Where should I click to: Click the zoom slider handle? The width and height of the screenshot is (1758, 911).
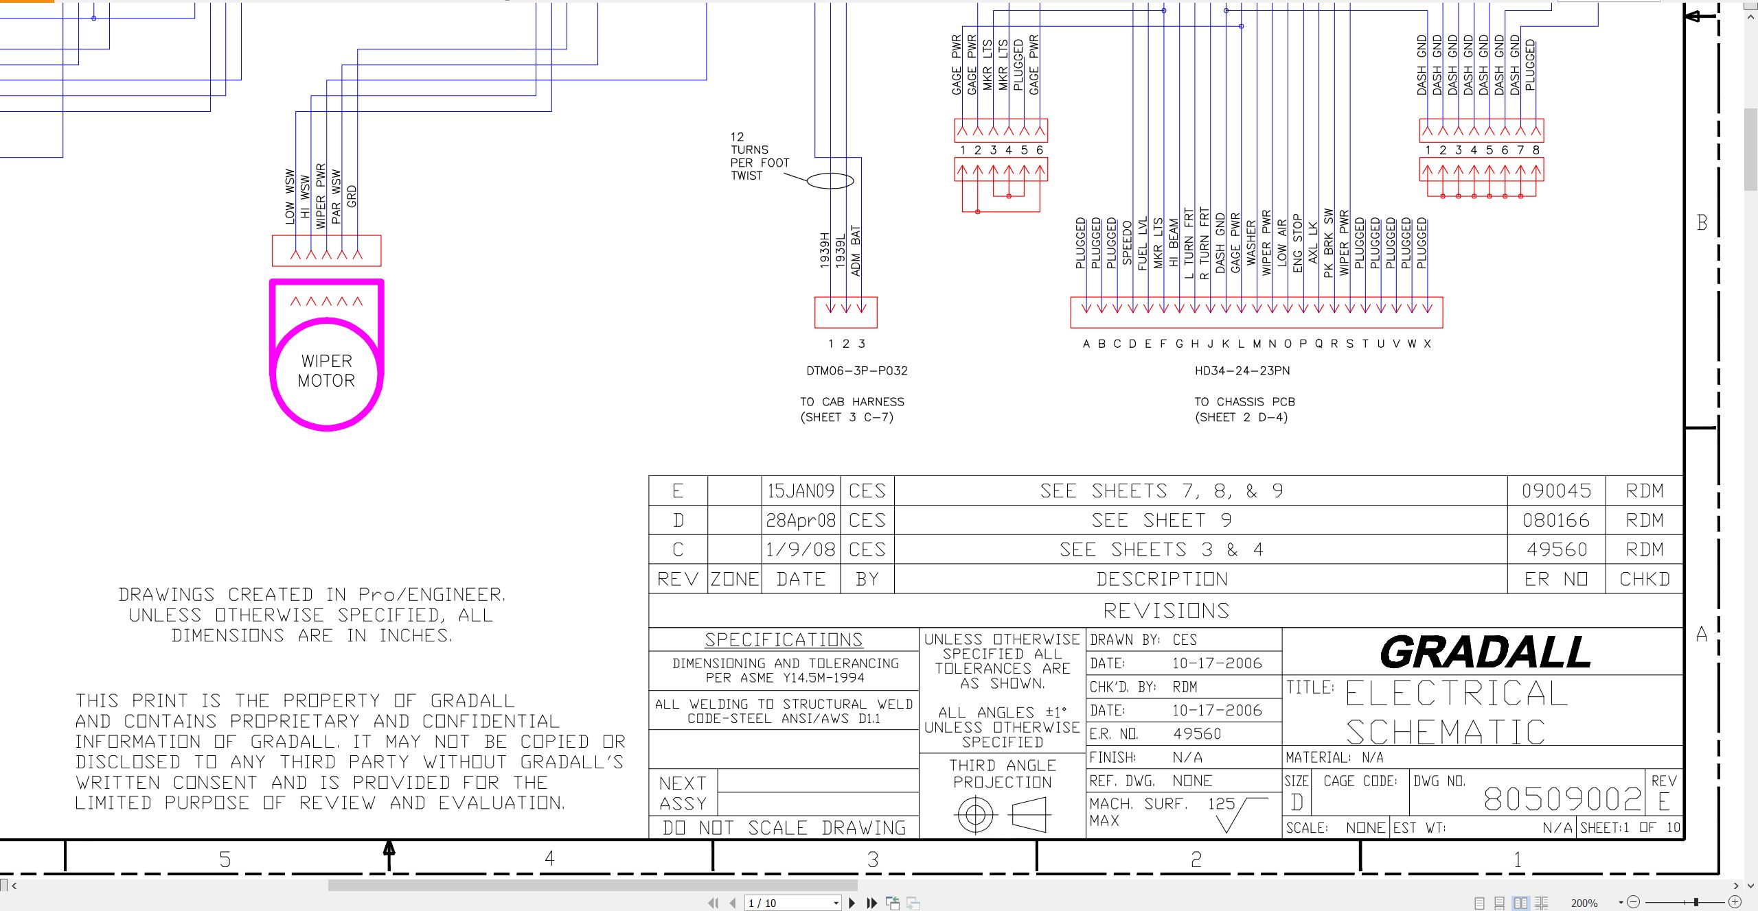(1696, 902)
